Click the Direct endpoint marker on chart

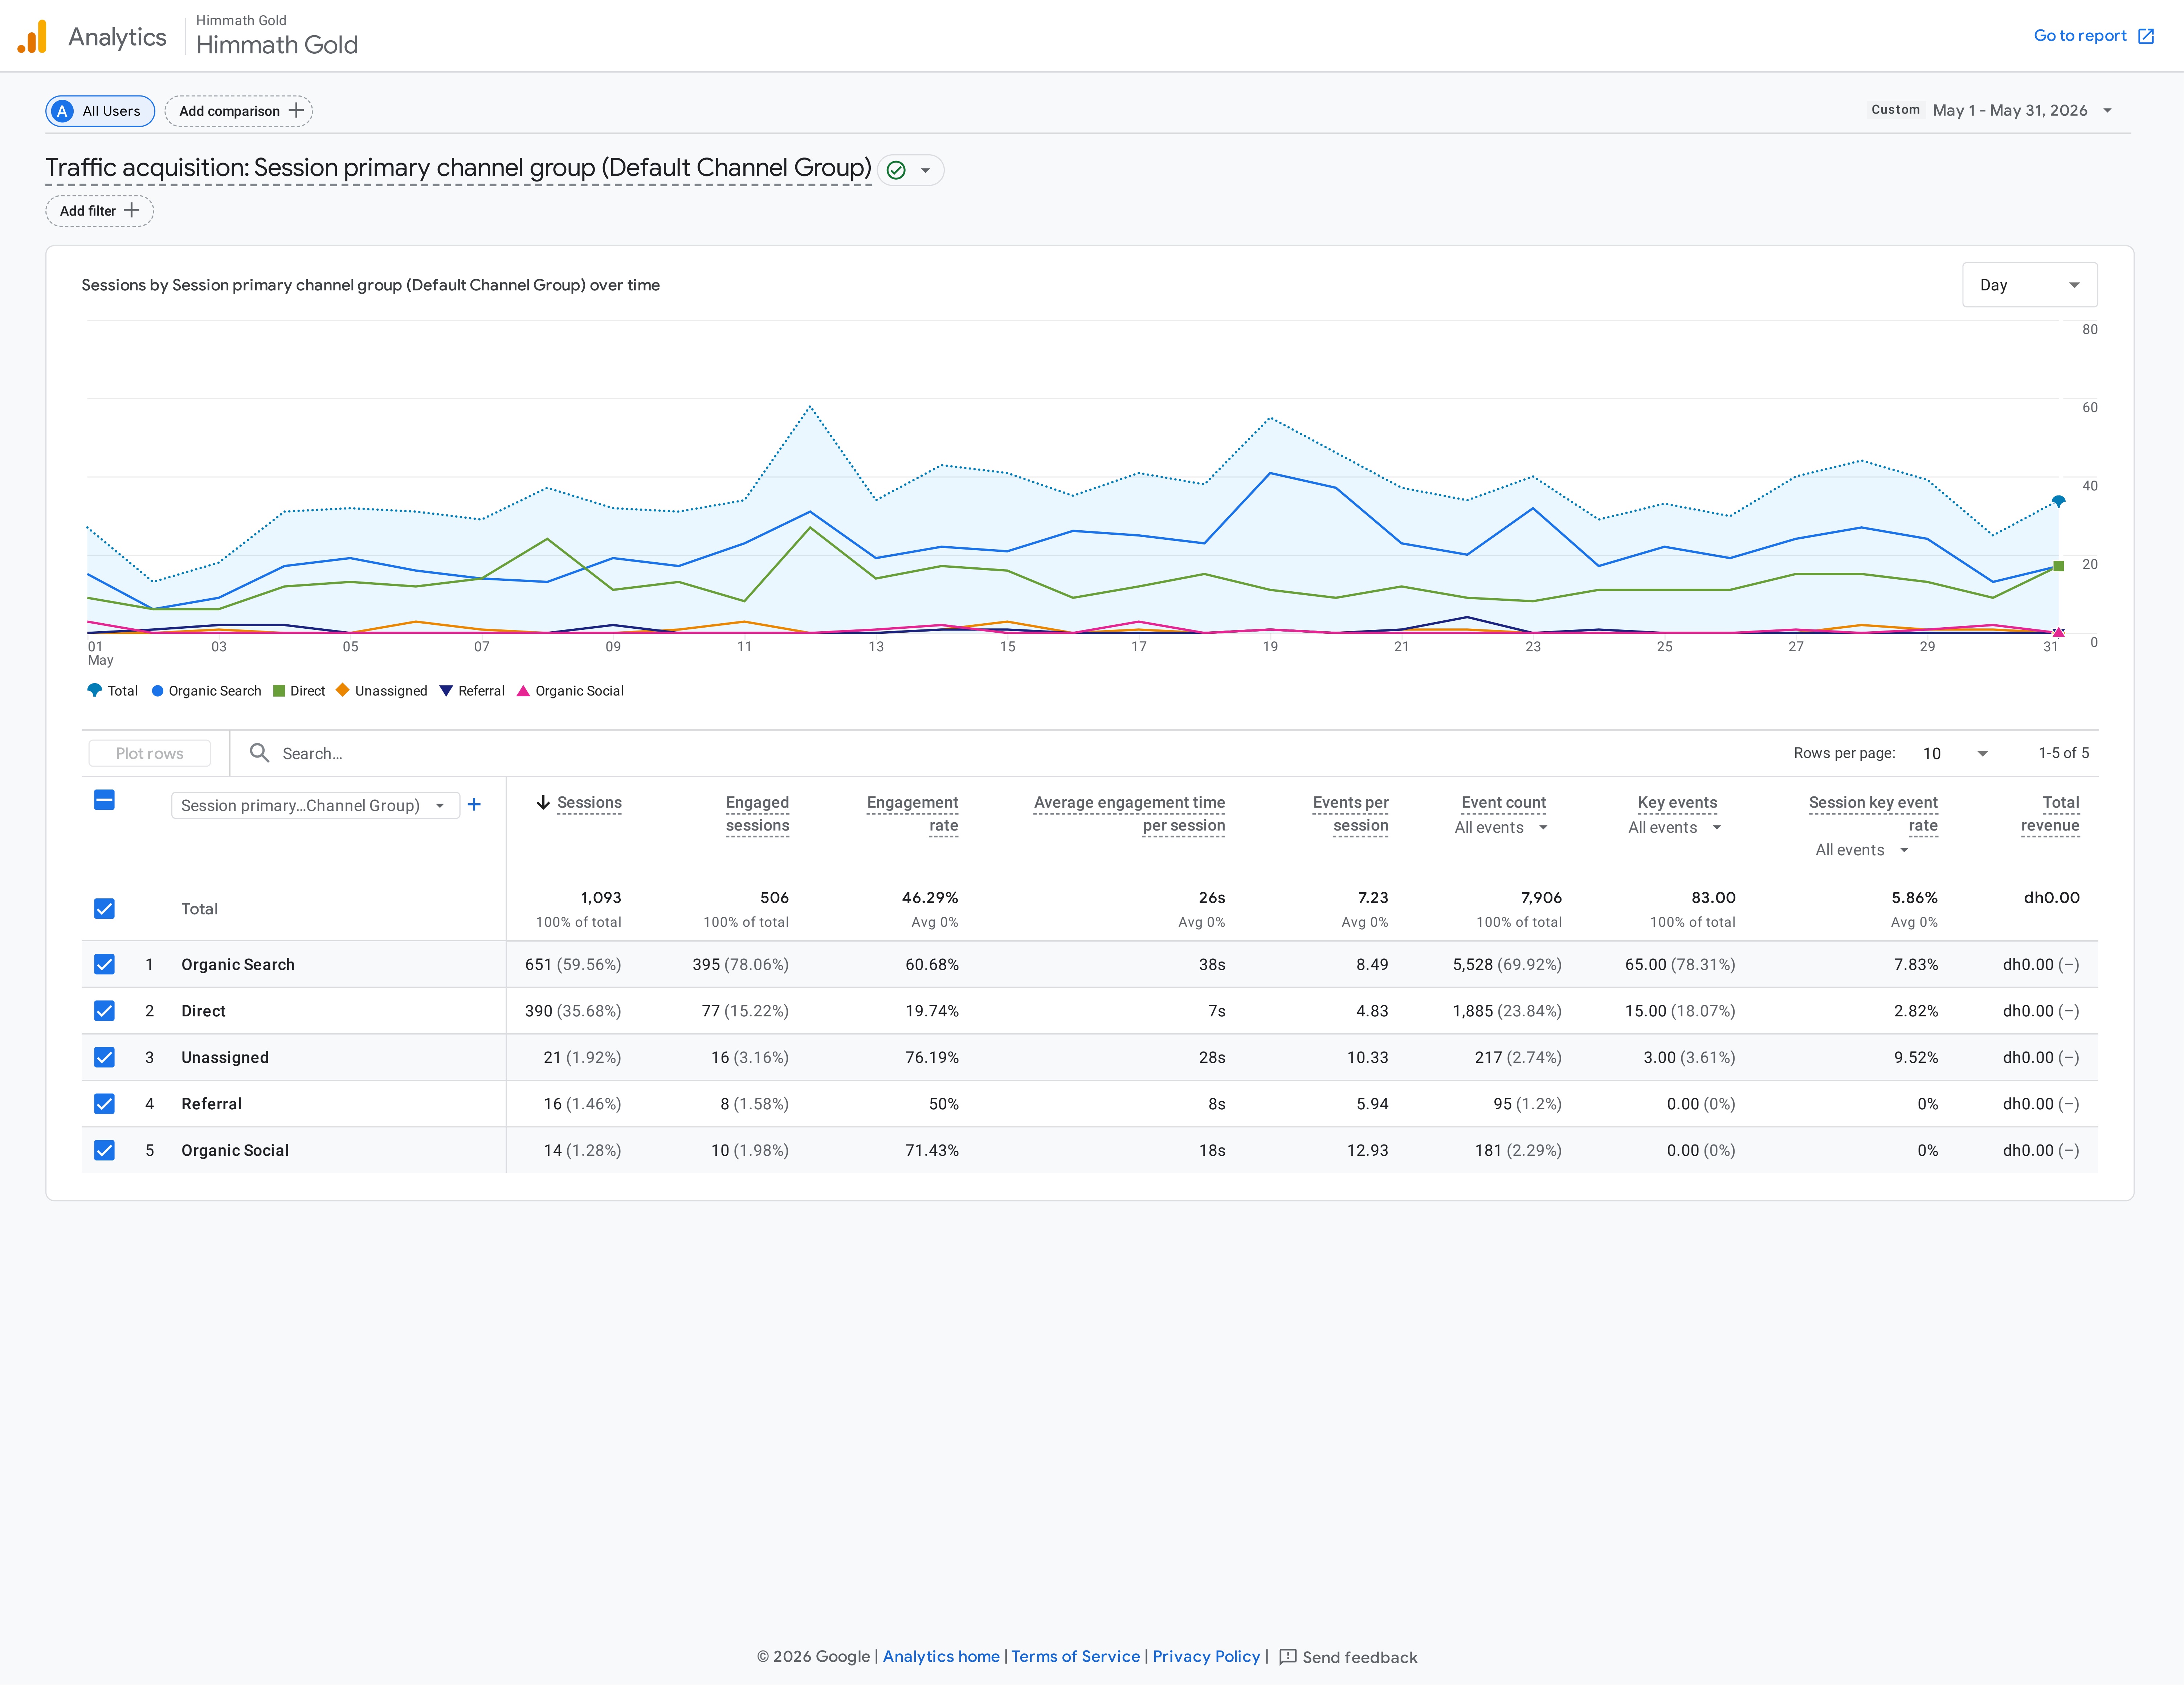(x=2058, y=566)
